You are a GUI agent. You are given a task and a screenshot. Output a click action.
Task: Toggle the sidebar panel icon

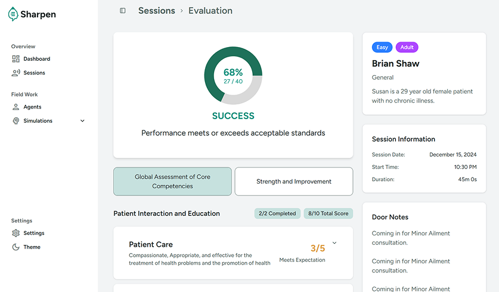click(123, 11)
